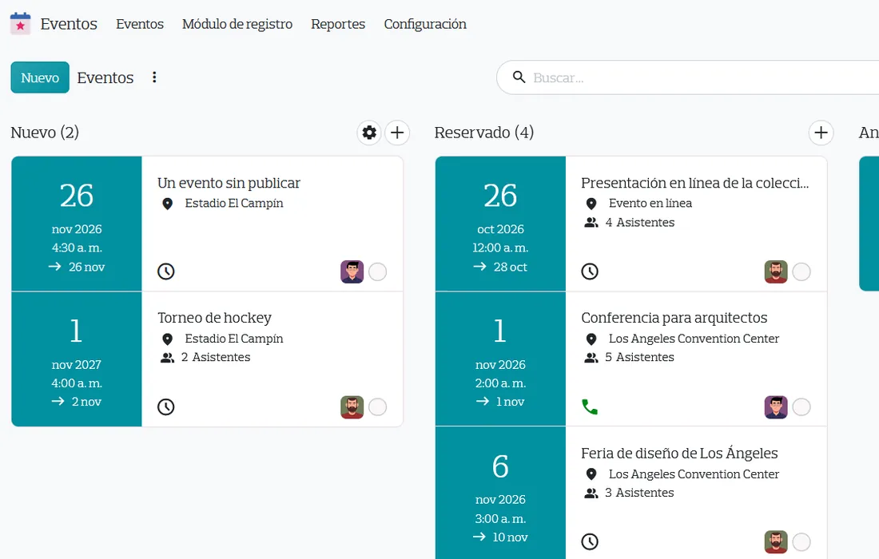Click the 1 nov 2027 date block
The image size is (879, 559).
coord(77,359)
